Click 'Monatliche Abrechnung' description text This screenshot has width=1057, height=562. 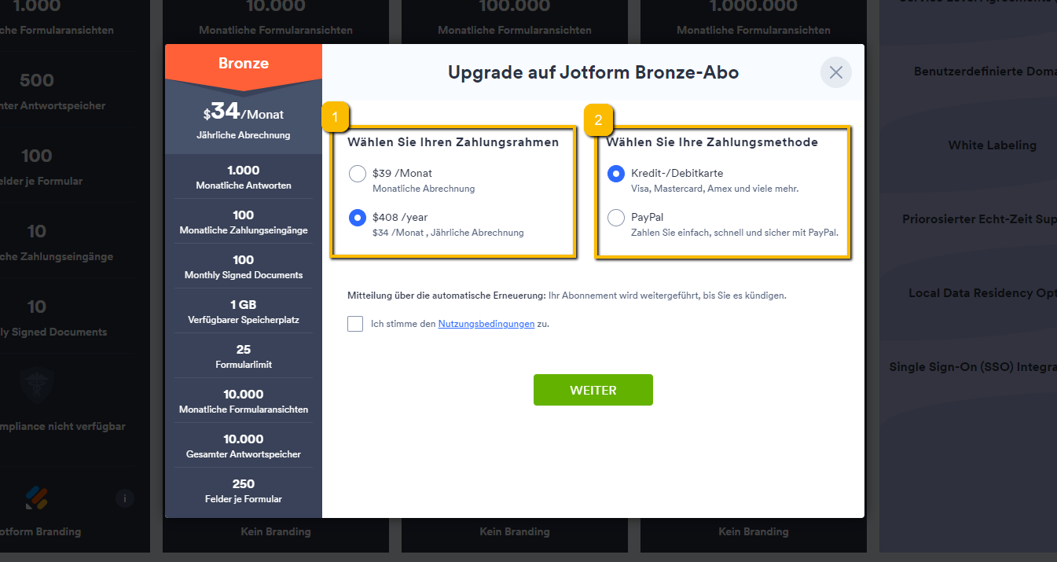point(424,189)
